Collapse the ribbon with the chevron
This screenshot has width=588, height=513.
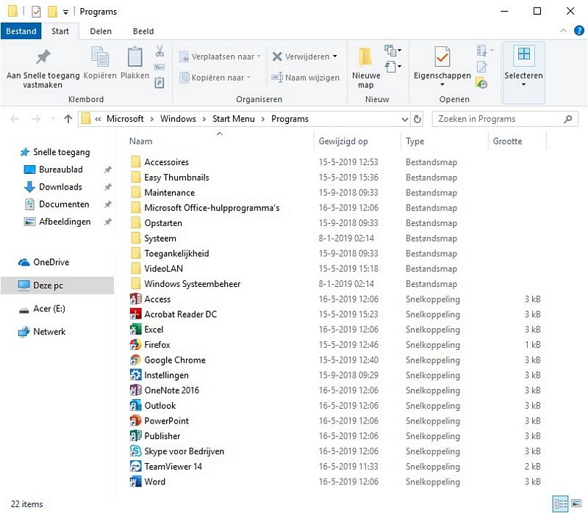[x=563, y=31]
